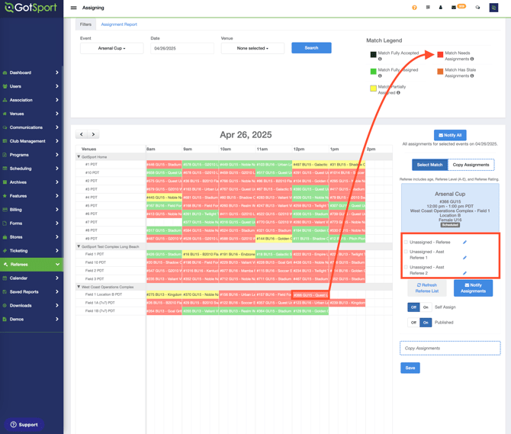Click the GotSport logo
Viewport: 511px width, 434px height.
pos(31,8)
